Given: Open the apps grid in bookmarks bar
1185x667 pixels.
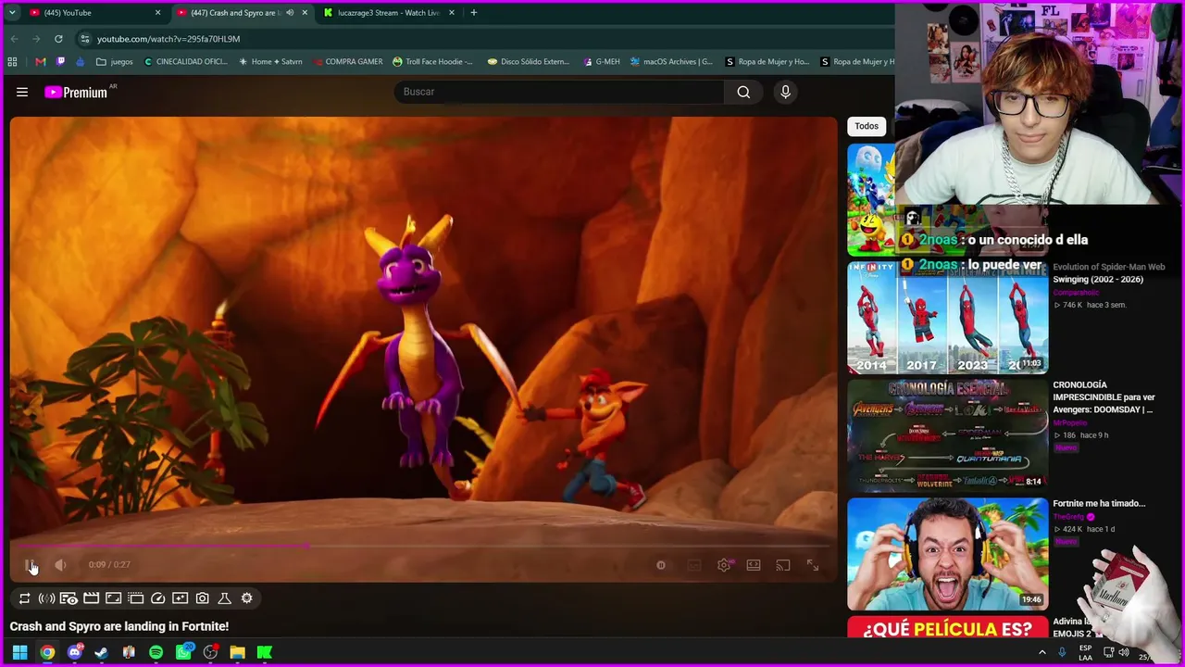Looking at the screenshot, I should (12, 62).
